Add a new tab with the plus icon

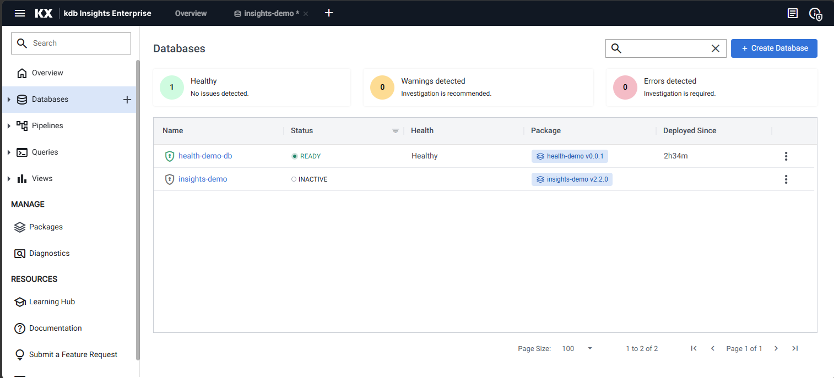click(x=329, y=13)
